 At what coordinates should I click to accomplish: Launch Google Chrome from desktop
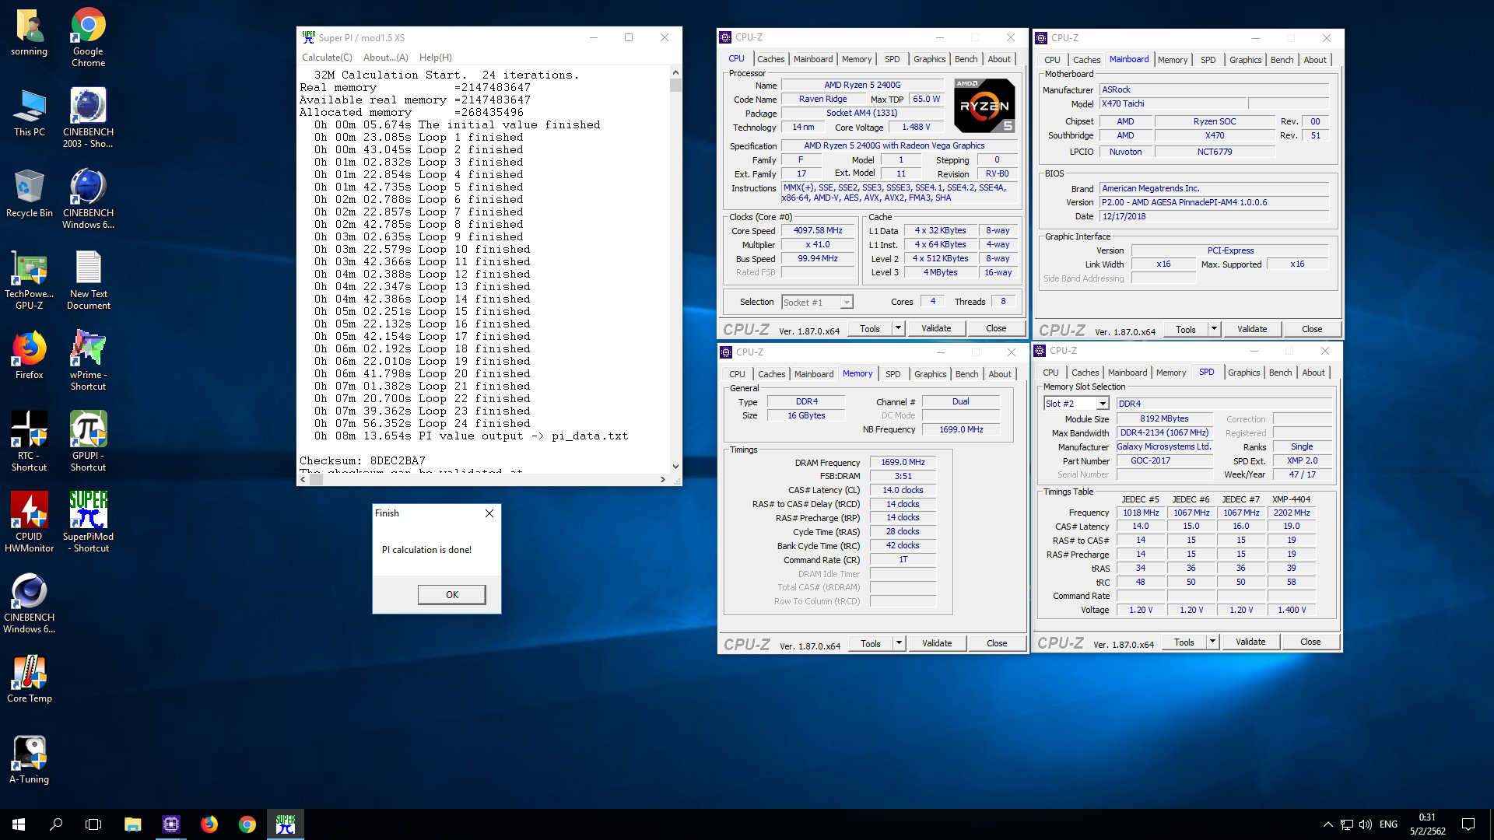[x=88, y=37]
